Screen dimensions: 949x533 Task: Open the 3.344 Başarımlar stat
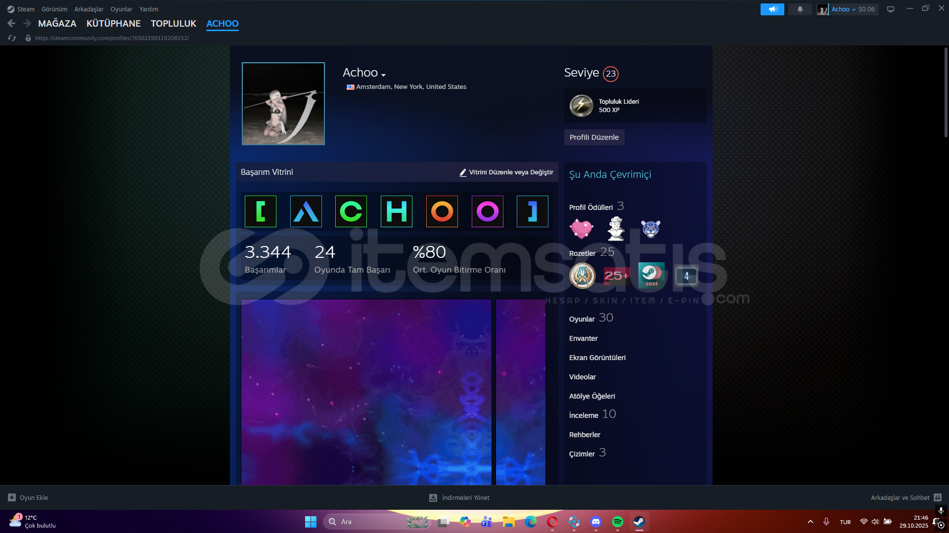pos(268,259)
